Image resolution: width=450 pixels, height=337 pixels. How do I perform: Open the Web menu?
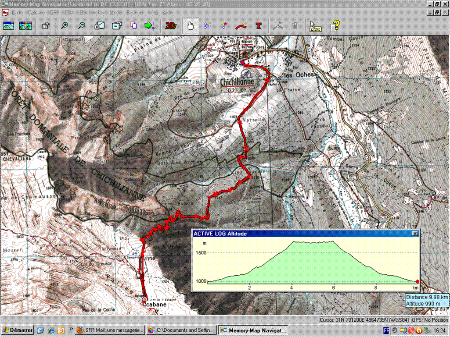point(153,13)
